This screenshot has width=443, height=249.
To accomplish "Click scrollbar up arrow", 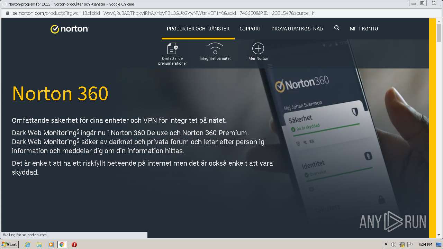I will click(x=439, y=21).
